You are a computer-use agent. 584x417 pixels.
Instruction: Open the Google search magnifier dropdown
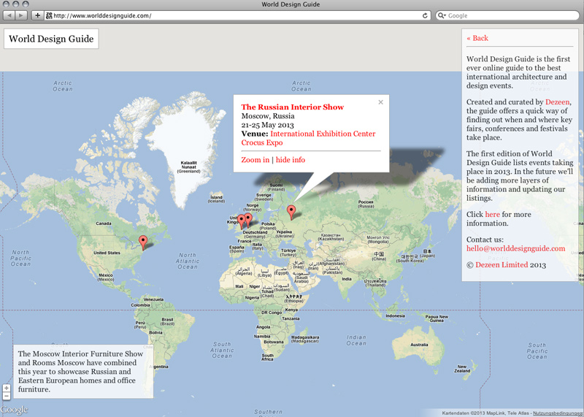(x=442, y=15)
